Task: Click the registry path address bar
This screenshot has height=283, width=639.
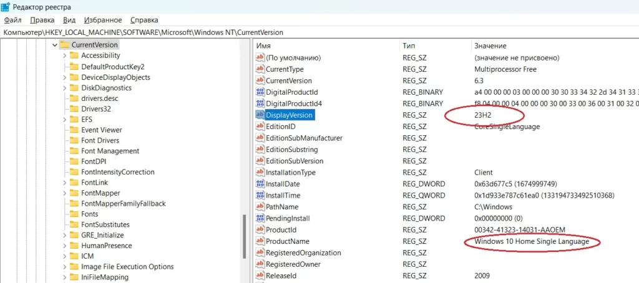Action: pyautogui.click(x=319, y=32)
